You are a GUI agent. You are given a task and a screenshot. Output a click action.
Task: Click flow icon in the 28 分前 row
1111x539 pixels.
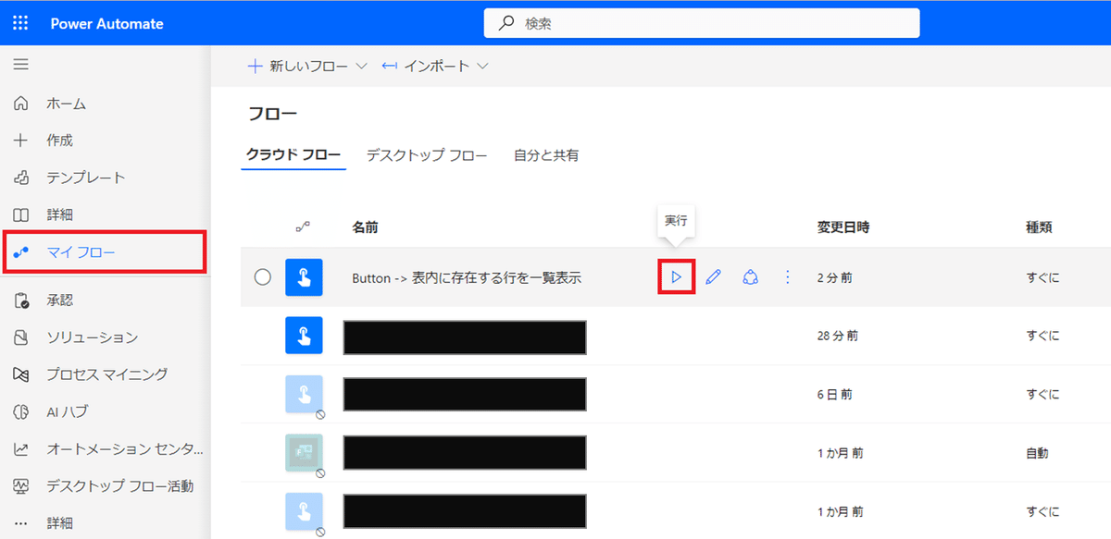(304, 335)
